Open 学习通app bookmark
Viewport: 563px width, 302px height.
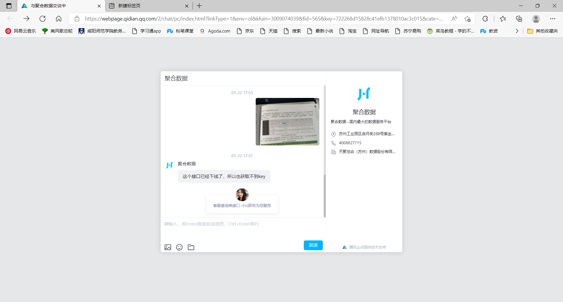pos(146,31)
